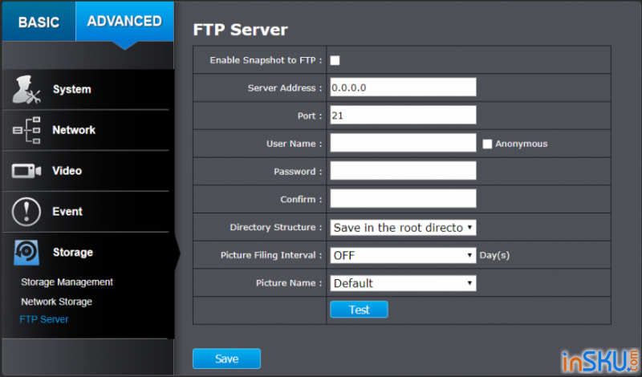Viewport: 642px width, 377px height.
Task: Go to Network Storage page
Action: pyautogui.click(x=56, y=302)
